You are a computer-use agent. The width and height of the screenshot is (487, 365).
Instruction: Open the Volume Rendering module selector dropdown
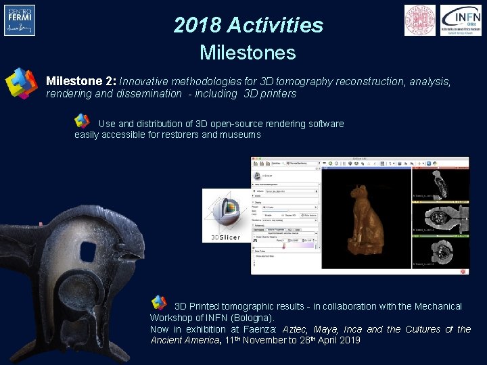click(x=304, y=164)
